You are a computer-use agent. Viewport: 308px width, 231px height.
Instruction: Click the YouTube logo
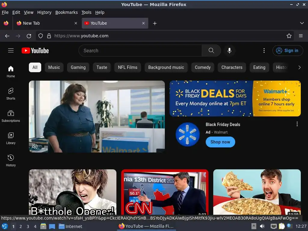35,51
